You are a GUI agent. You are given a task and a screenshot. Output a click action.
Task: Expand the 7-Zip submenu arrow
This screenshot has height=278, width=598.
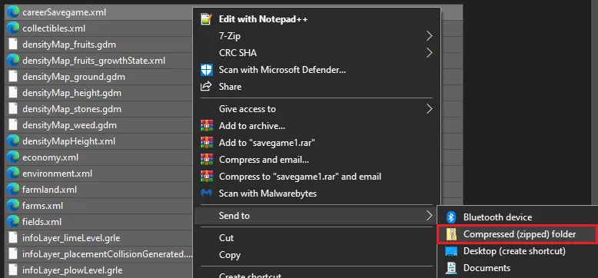(430, 36)
